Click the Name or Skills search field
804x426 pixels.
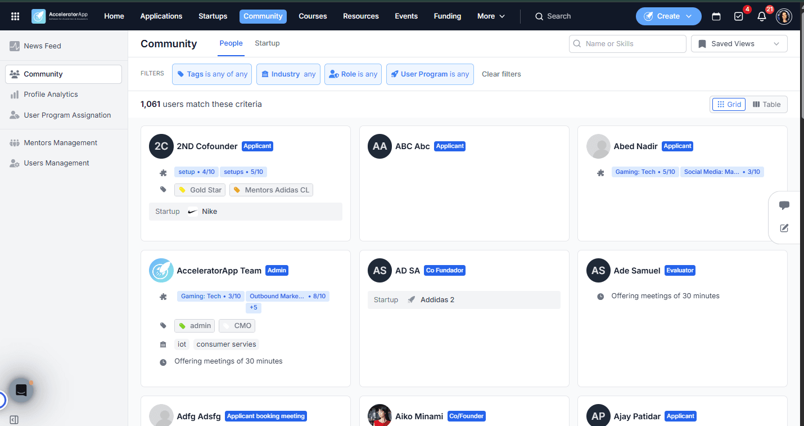pos(627,44)
